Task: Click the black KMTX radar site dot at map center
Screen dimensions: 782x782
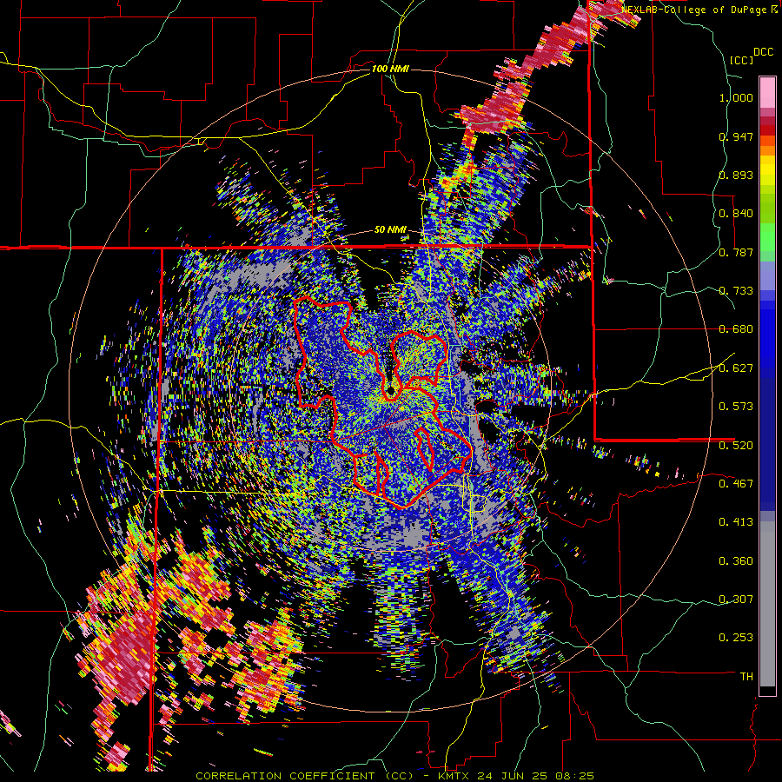Action: pyautogui.click(x=392, y=390)
